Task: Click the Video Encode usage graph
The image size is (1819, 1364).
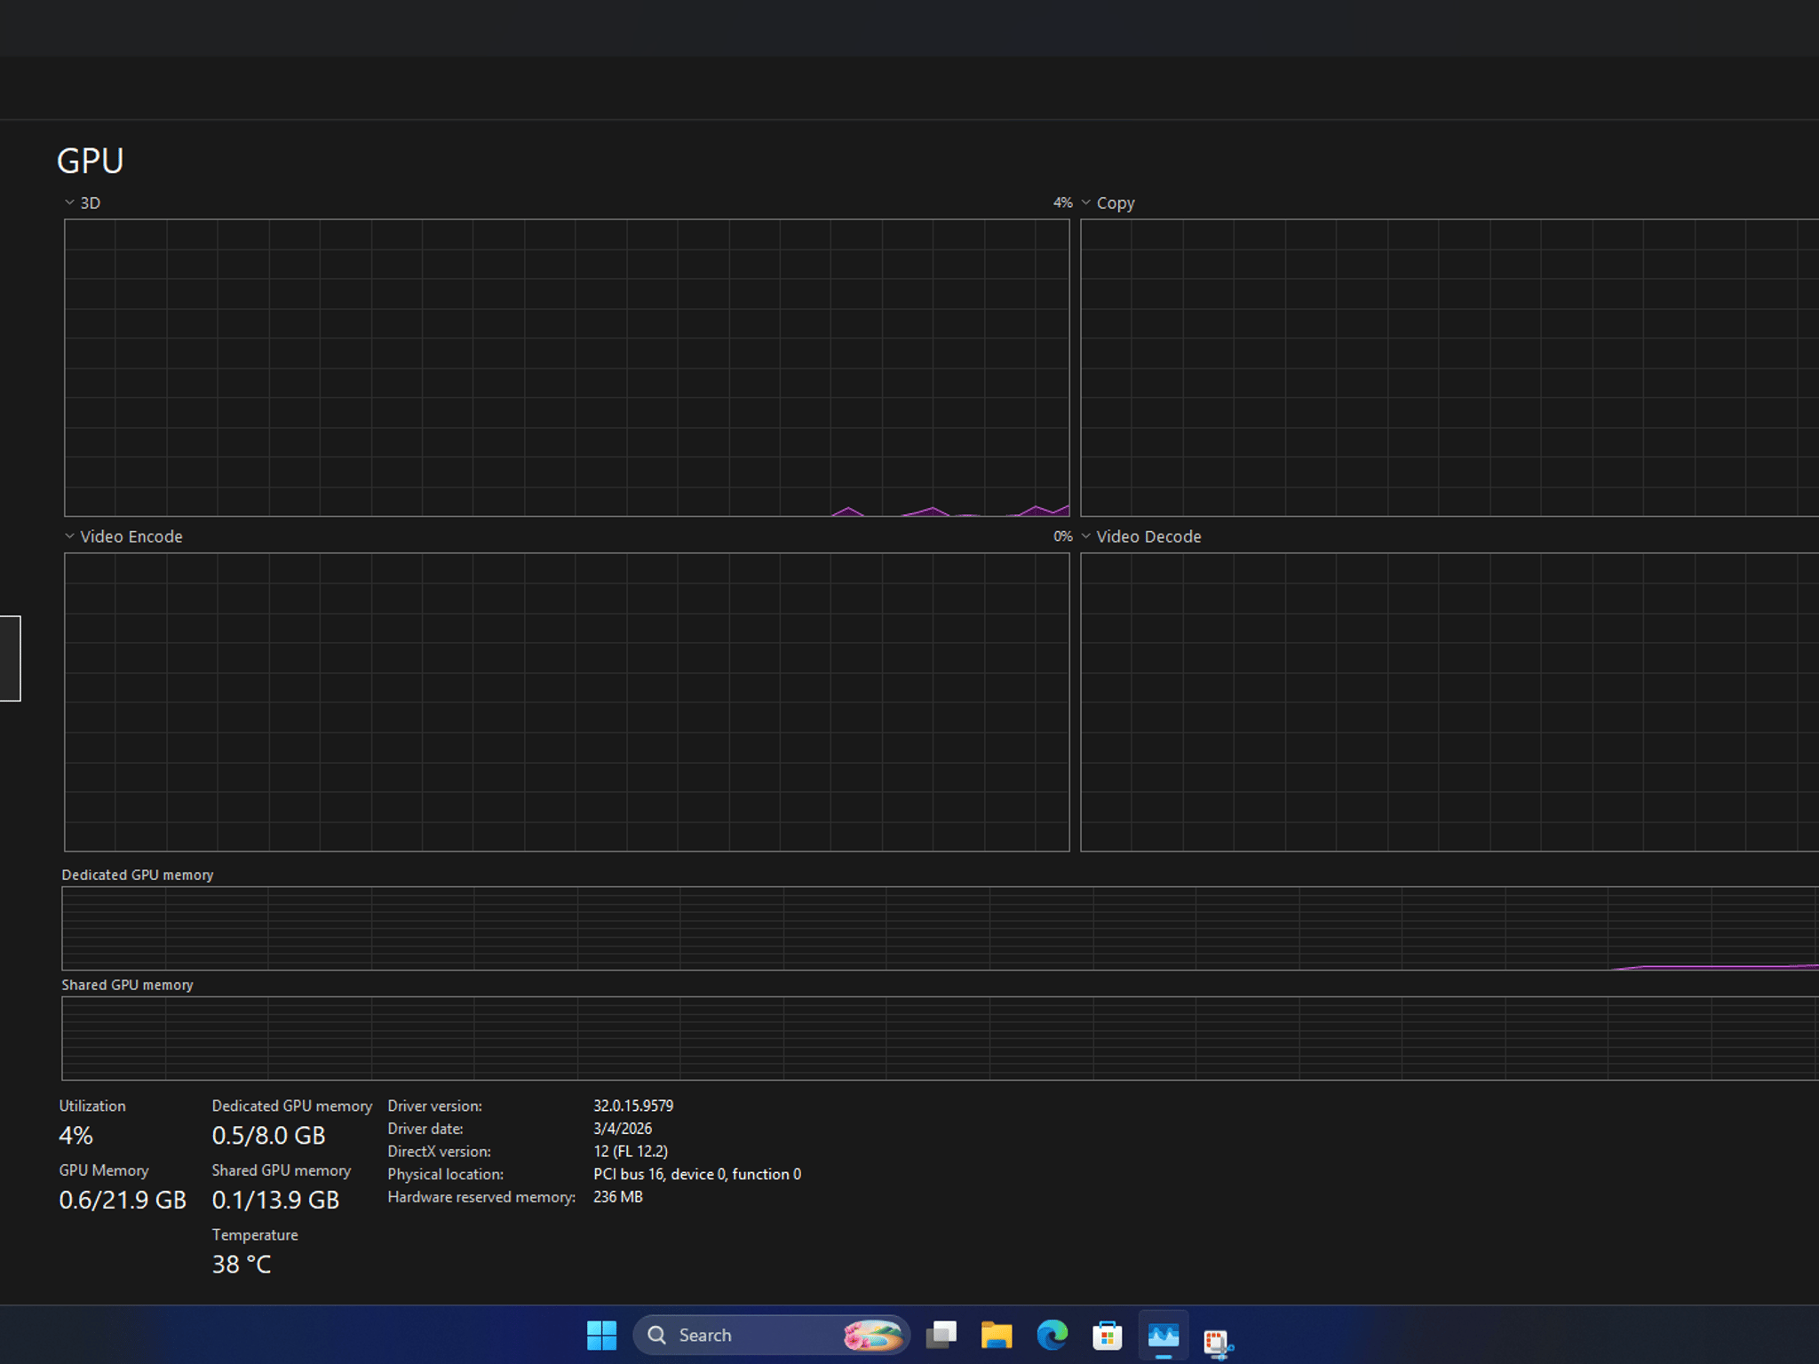Action: [x=567, y=702]
